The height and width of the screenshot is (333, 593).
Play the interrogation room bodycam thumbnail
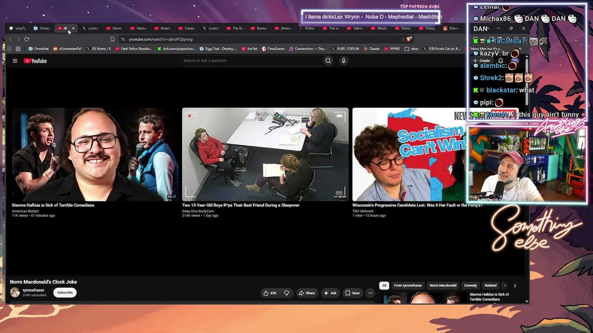point(265,154)
